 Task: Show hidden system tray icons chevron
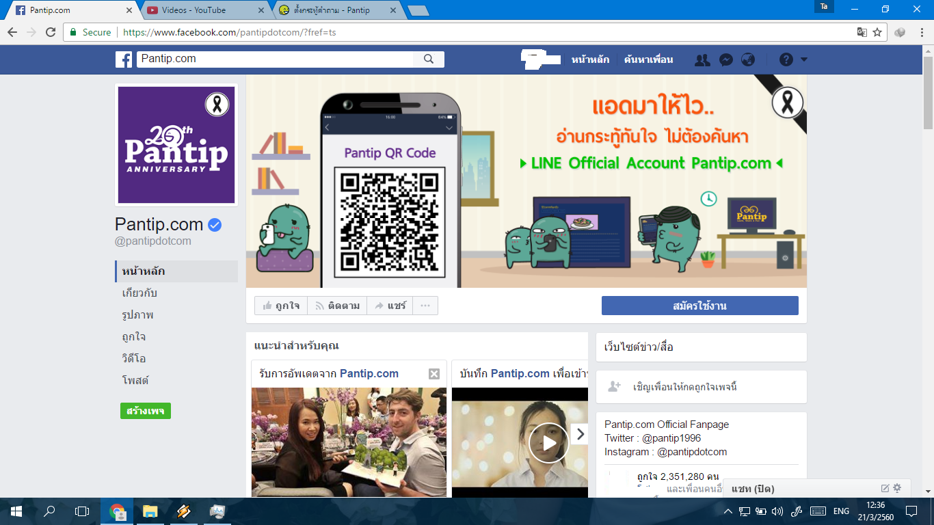tap(728, 511)
